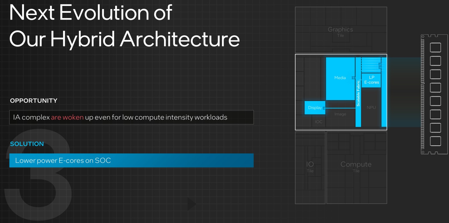
Task: Click the blue SOLUTION heading
Action: click(27, 144)
